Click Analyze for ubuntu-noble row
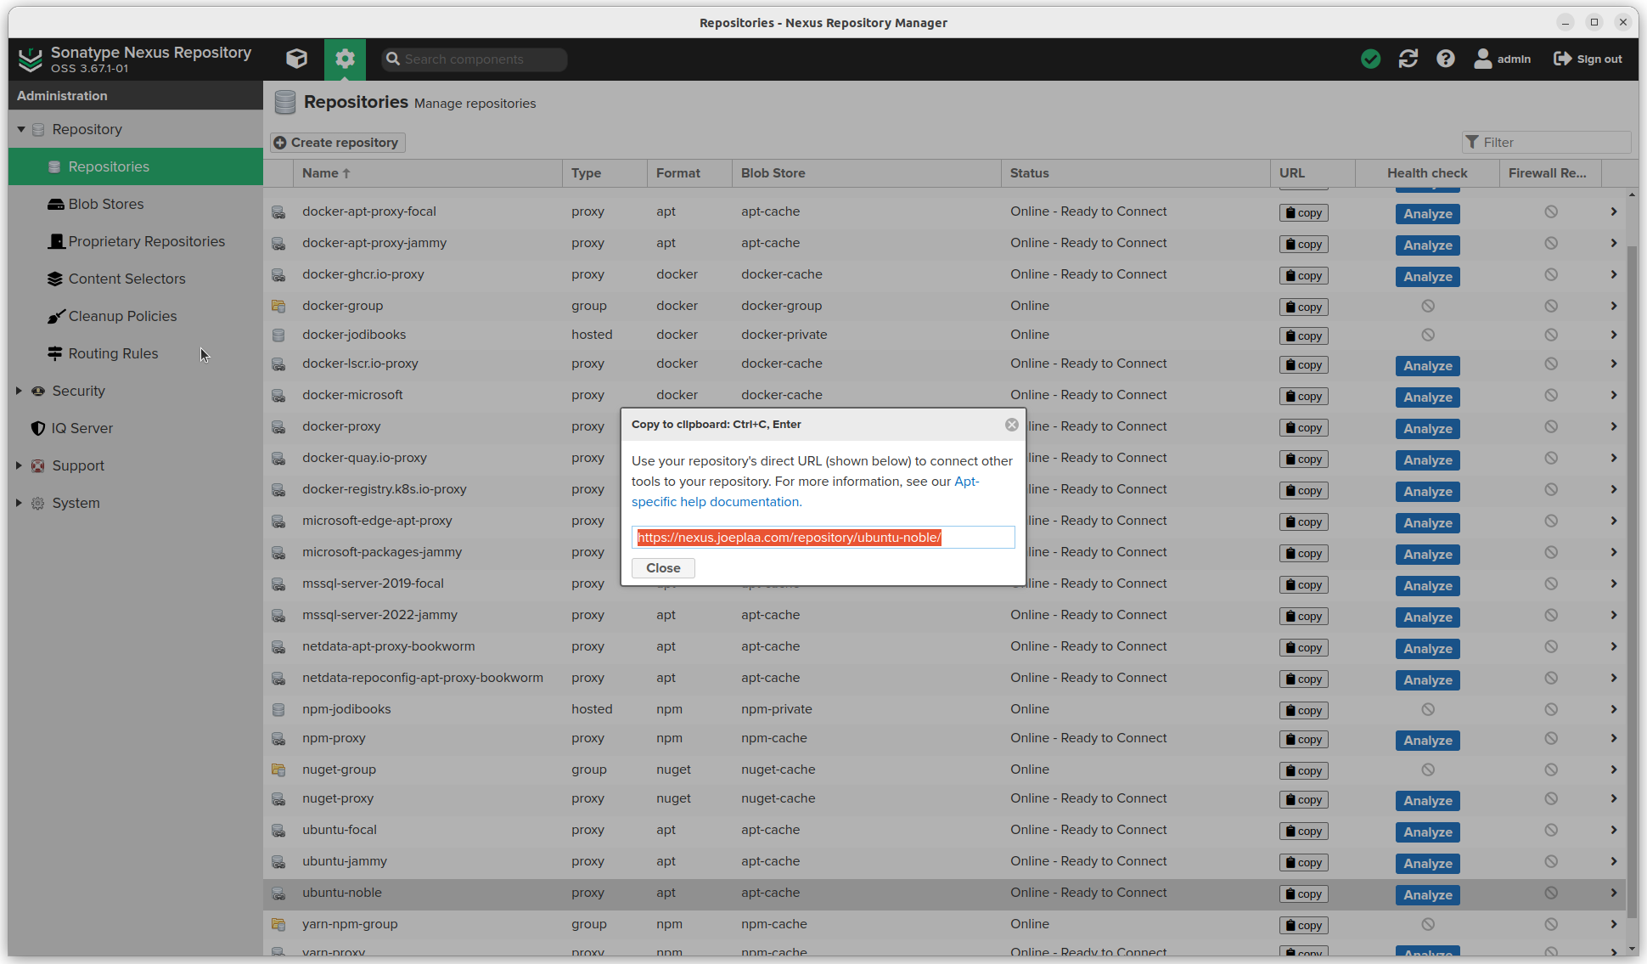 coord(1427,895)
